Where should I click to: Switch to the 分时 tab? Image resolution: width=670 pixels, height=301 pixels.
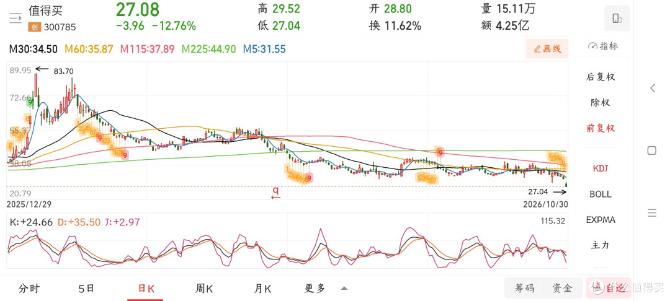point(29,289)
